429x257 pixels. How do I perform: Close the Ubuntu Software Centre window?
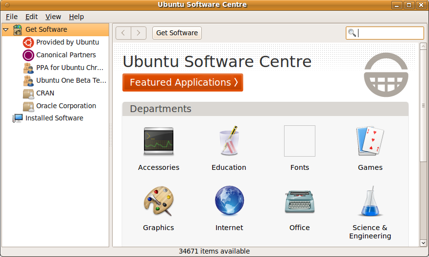point(421,5)
